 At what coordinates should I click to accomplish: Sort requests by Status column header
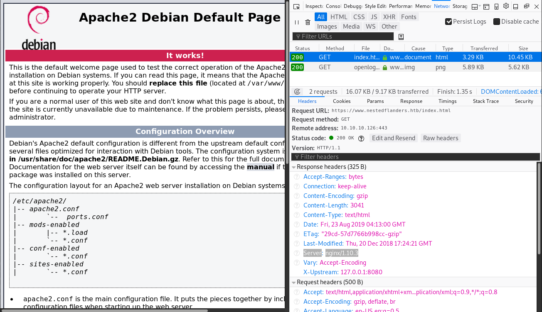tap(303, 48)
